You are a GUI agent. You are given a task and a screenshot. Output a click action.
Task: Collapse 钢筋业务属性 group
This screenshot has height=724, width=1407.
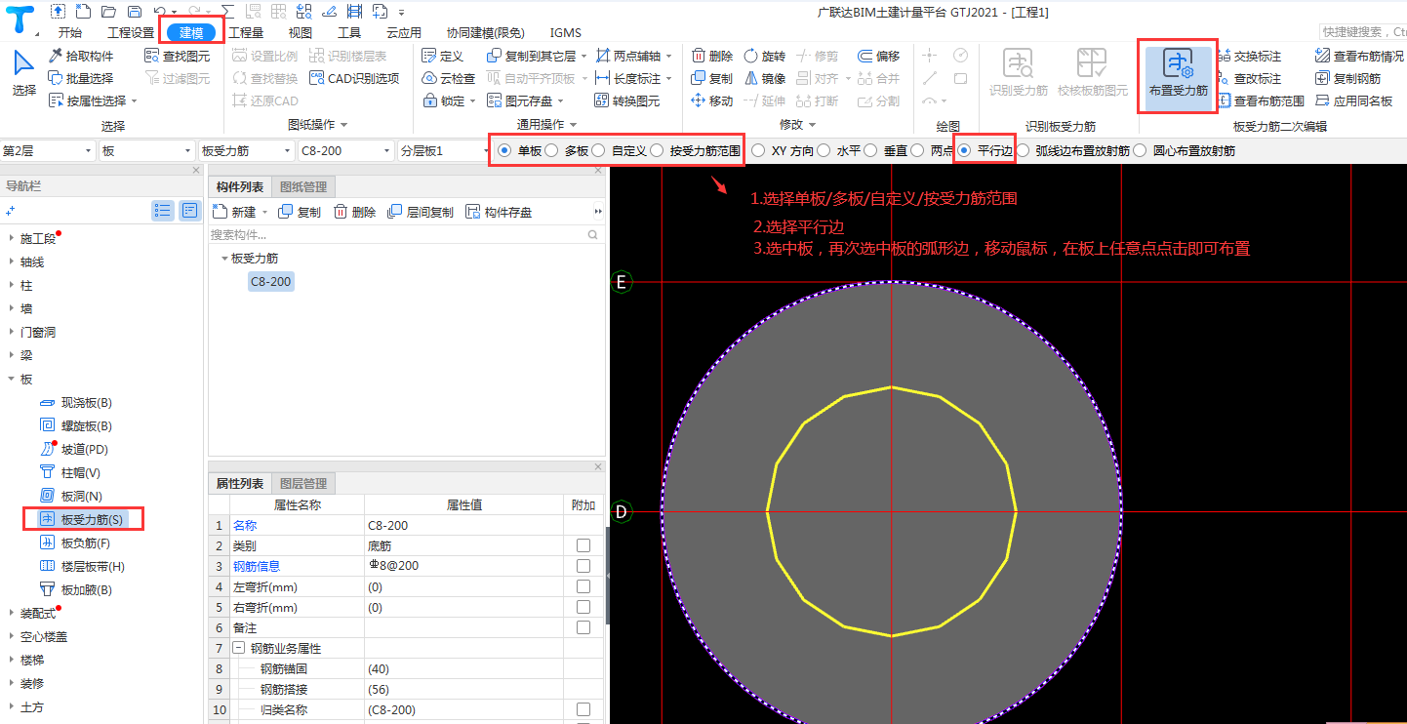[x=239, y=648]
